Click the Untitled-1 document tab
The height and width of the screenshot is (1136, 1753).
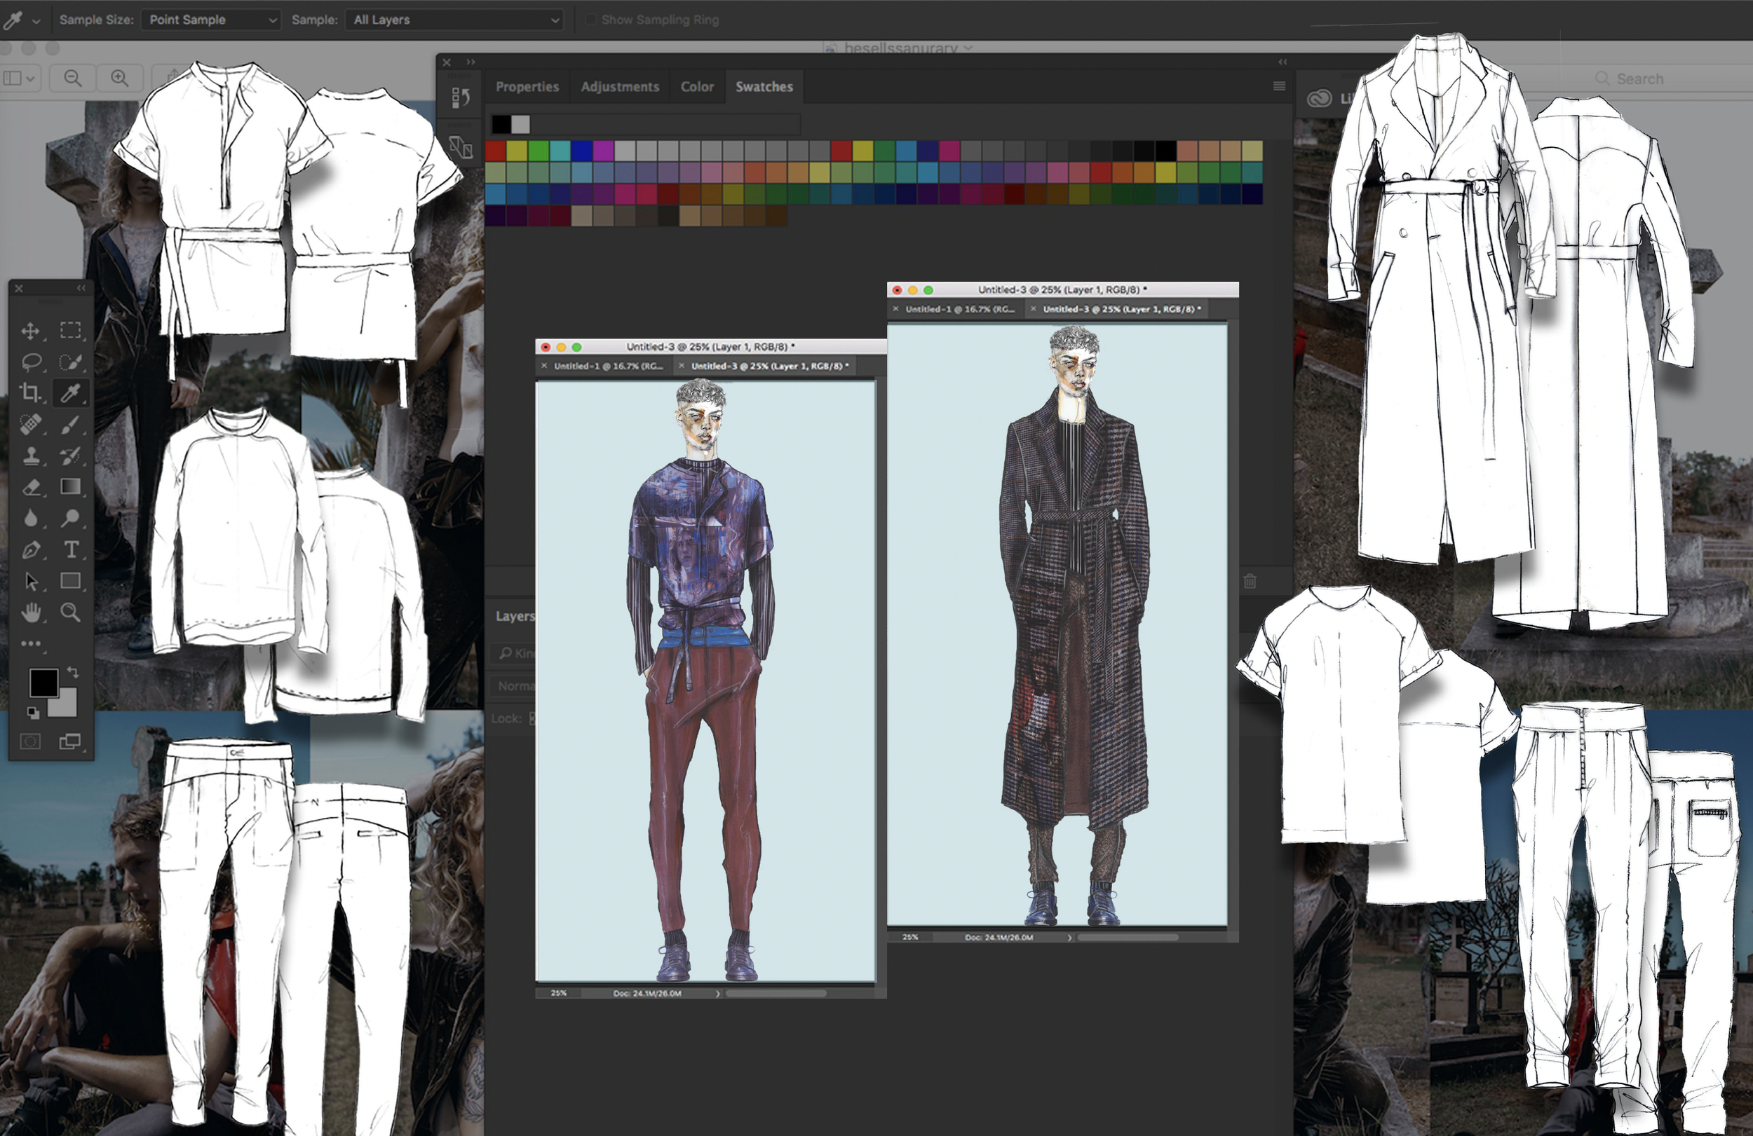(x=608, y=366)
